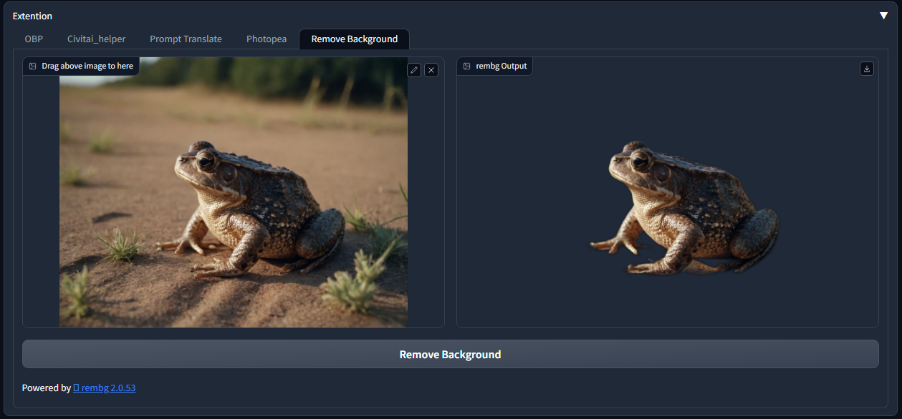Screen dimensions: 902x419
Task: Open the rembg 2.0.53 link
Action: (x=104, y=388)
